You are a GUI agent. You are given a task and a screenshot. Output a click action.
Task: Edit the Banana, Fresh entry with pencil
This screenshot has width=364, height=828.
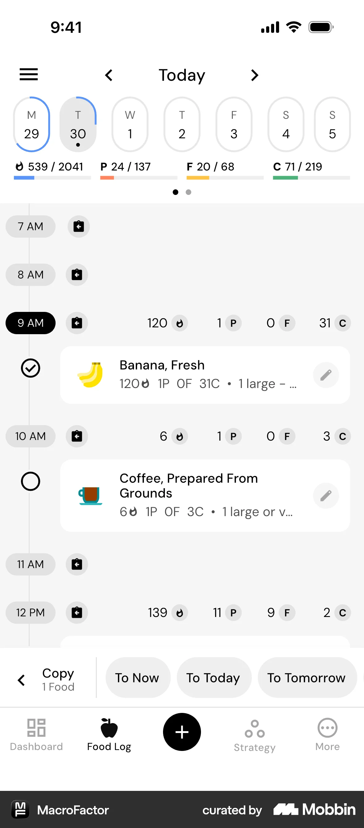click(326, 375)
